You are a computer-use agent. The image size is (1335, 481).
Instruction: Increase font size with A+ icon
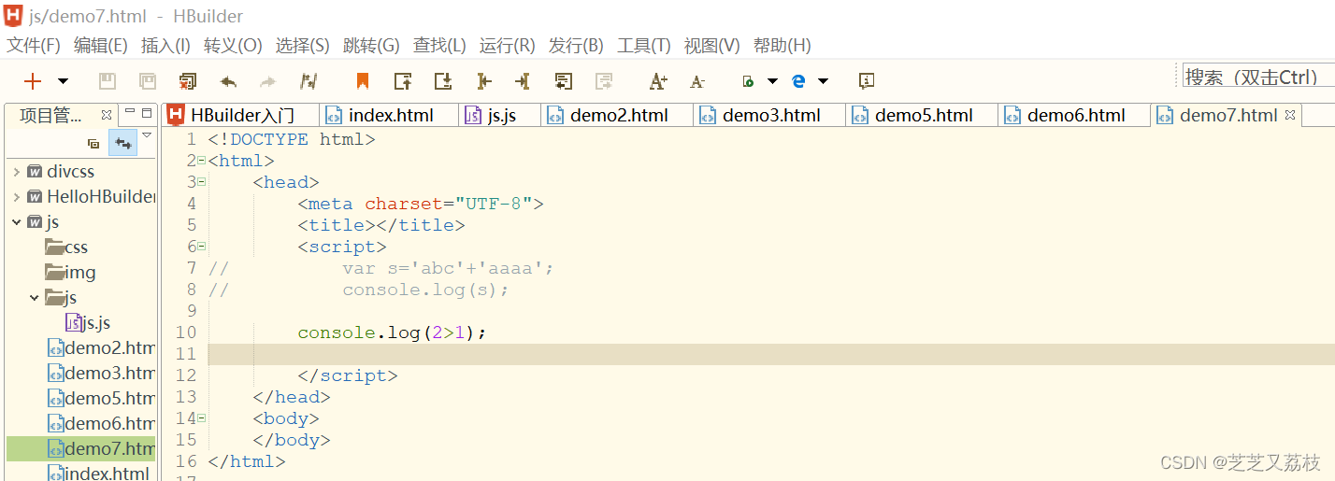tap(658, 81)
